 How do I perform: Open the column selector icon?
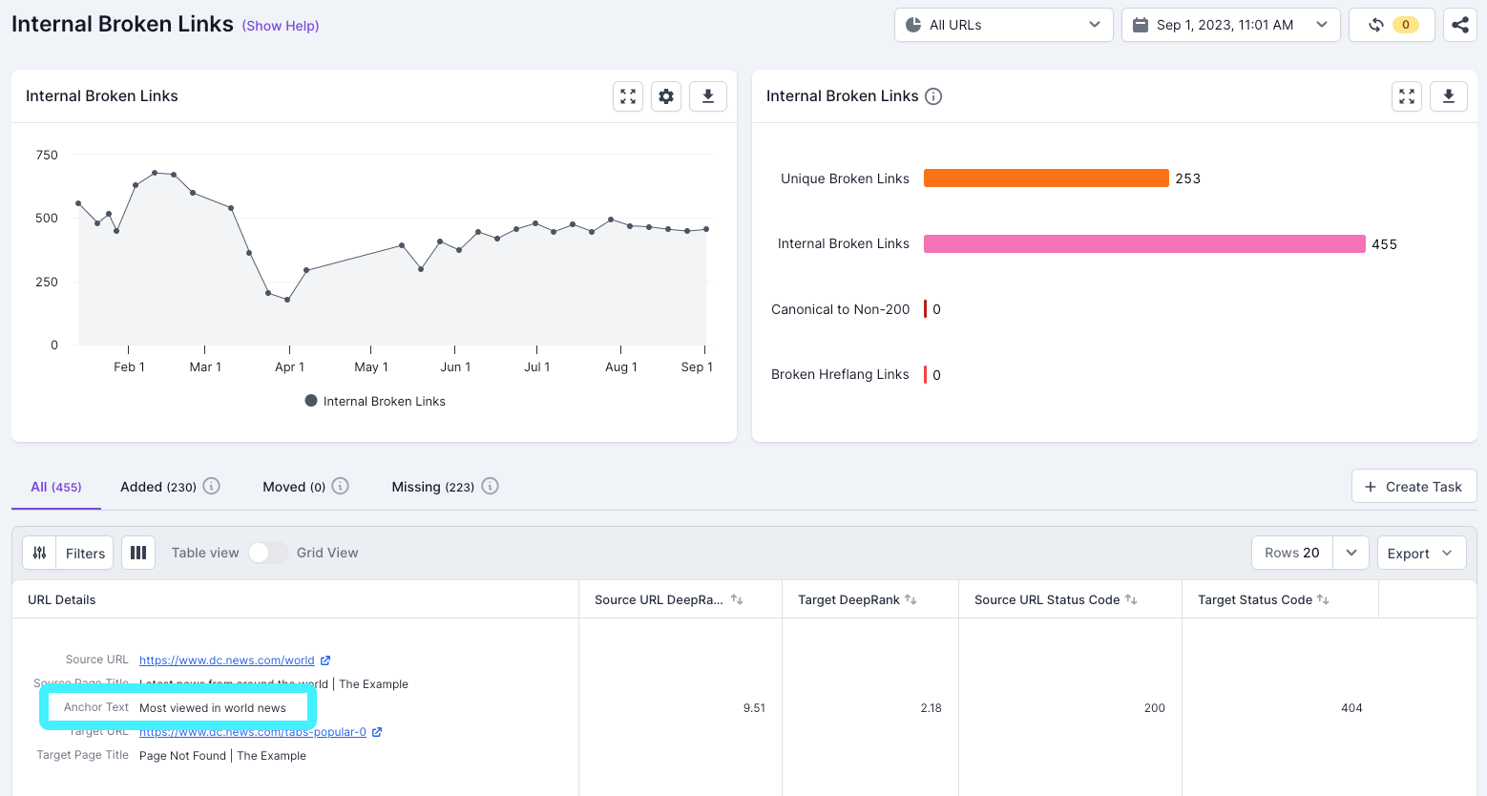pyautogui.click(x=138, y=553)
